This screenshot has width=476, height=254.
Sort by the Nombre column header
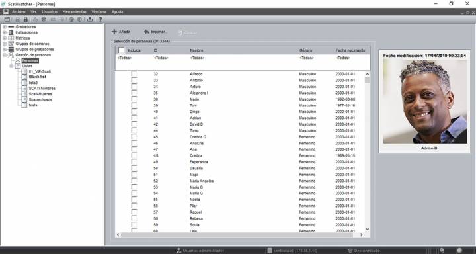point(197,50)
